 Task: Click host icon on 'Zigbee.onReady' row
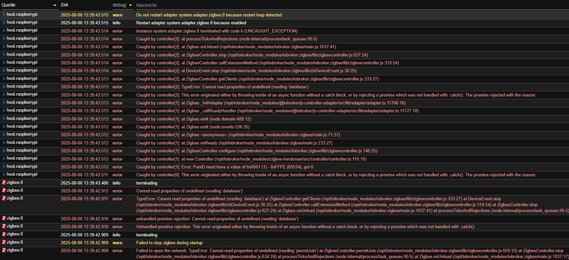[4, 142]
